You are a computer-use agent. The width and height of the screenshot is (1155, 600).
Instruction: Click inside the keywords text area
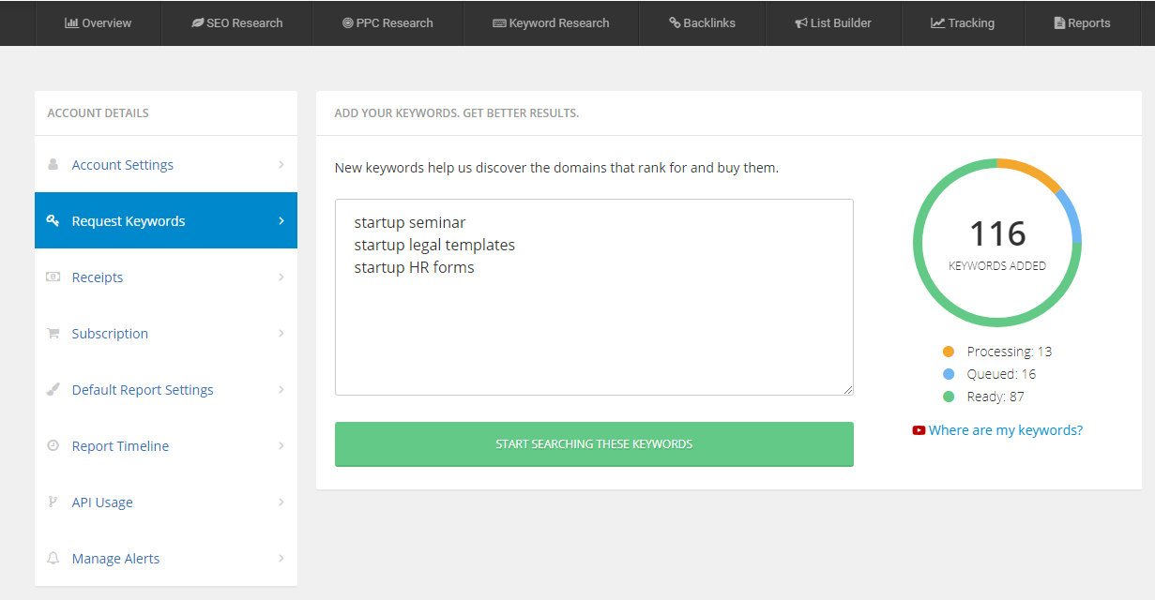(594, 297)
